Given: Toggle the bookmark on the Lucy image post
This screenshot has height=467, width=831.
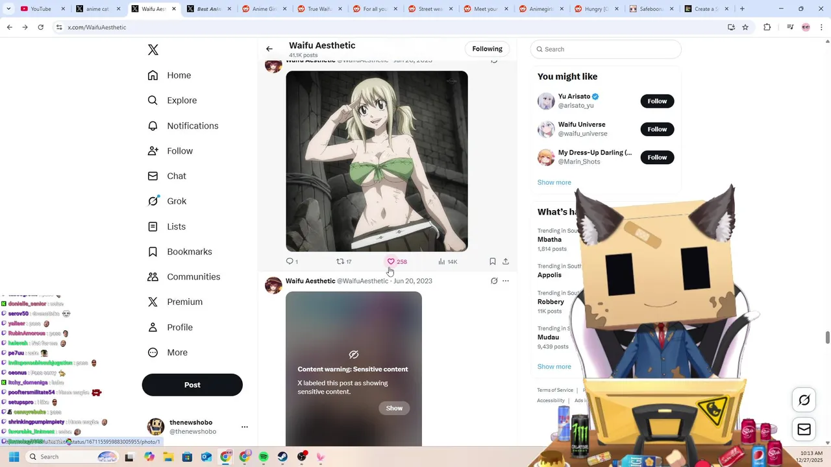Looking at the screenshot, I should click(x=492, y=261).
